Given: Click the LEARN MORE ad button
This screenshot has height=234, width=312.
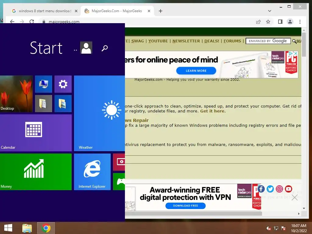Looking at the screenshot, I should tap(196, 71).
